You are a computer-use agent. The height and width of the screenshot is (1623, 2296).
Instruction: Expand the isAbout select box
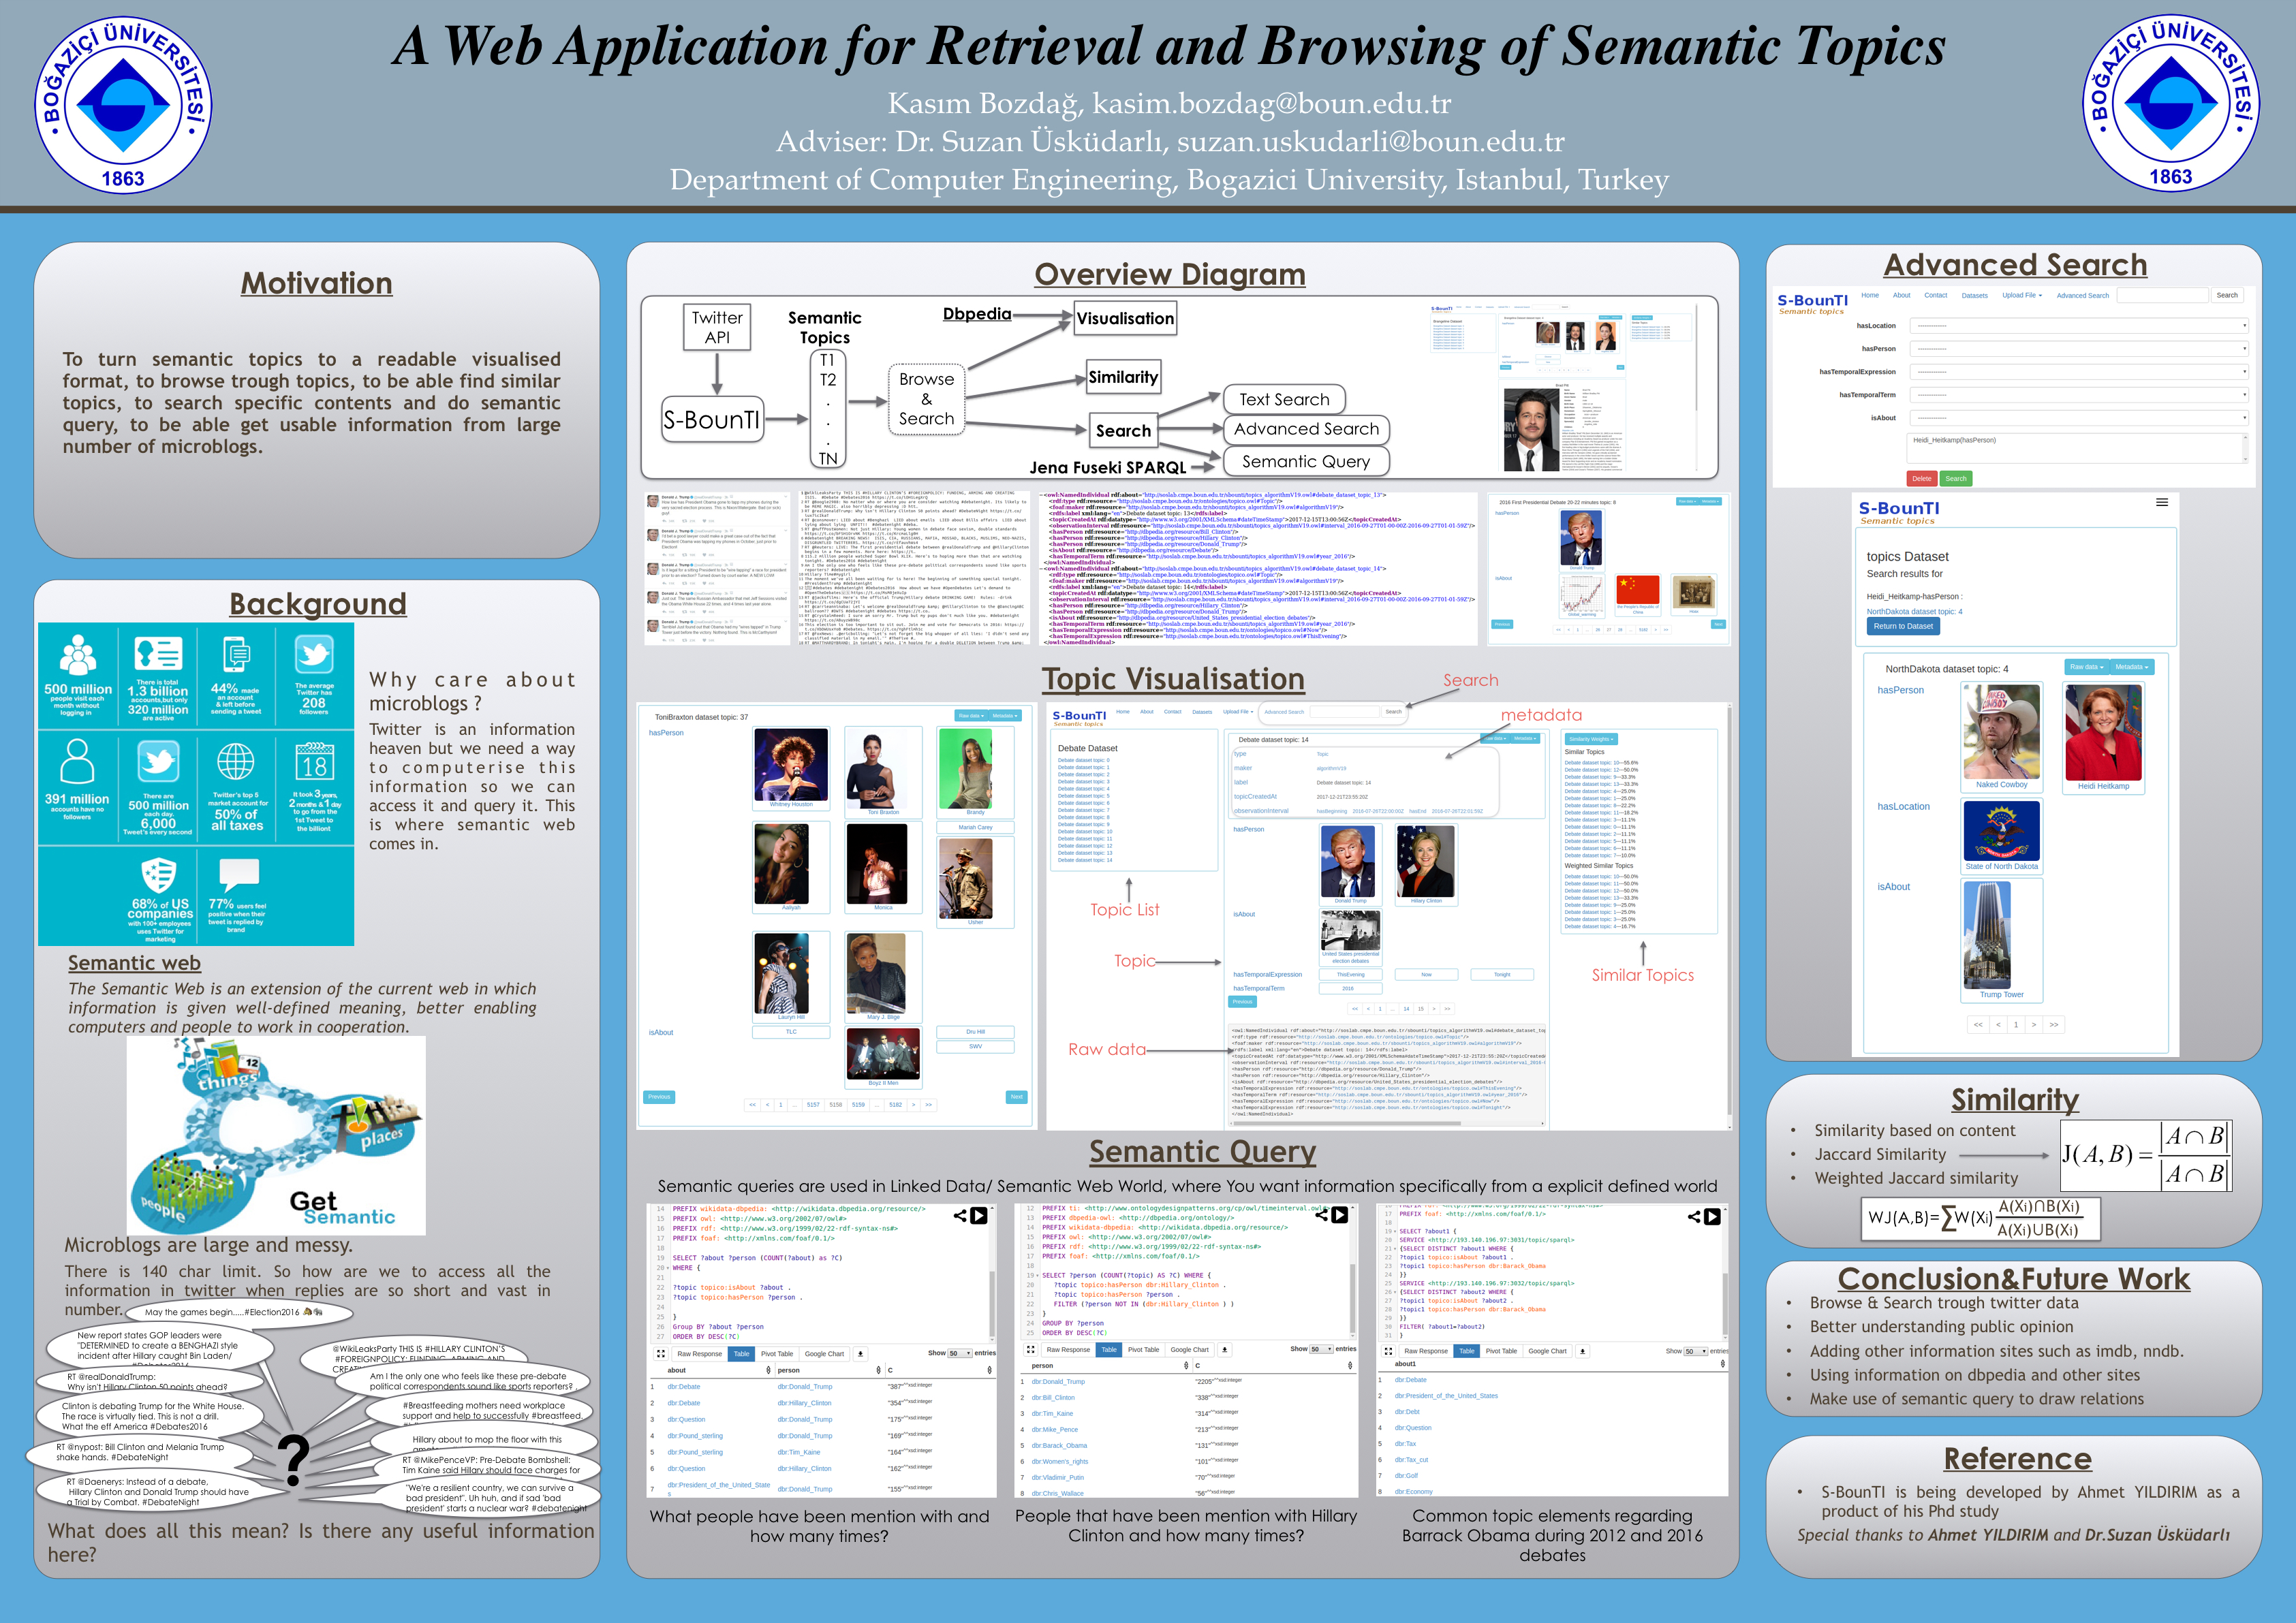[x=2078, y=419]
